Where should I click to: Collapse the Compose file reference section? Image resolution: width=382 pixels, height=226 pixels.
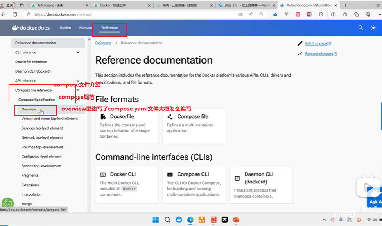[78, 90]
